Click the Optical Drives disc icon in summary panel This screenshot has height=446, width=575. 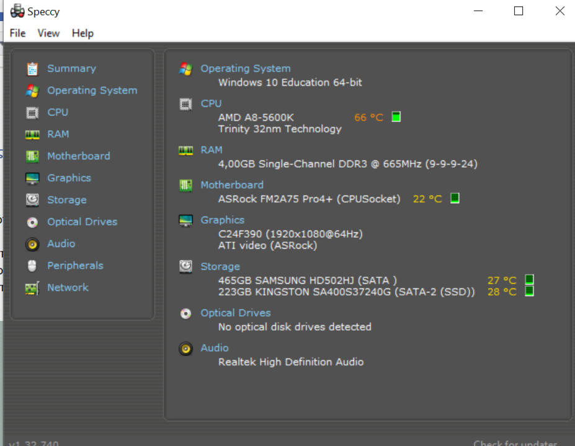tap(185, 313)
